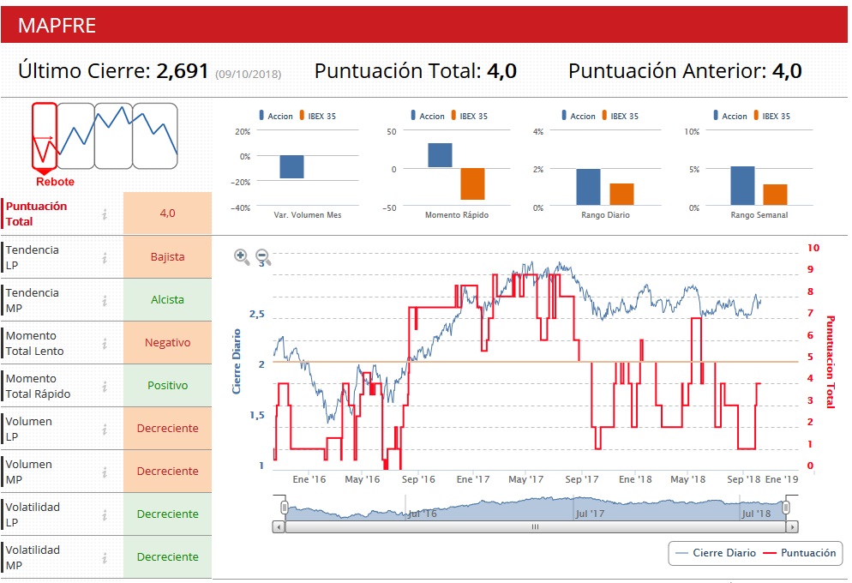Open info icon for Puntuación Total

(105, 214)
